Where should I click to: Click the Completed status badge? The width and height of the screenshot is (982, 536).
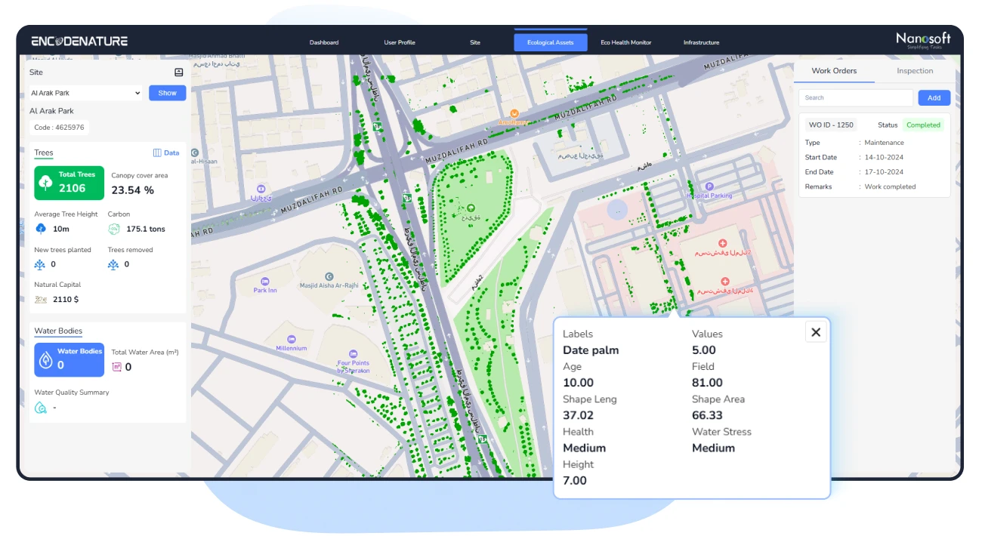tap(924, 125)
